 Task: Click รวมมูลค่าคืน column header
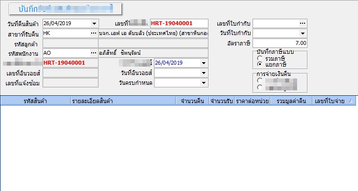coord(291,101)
